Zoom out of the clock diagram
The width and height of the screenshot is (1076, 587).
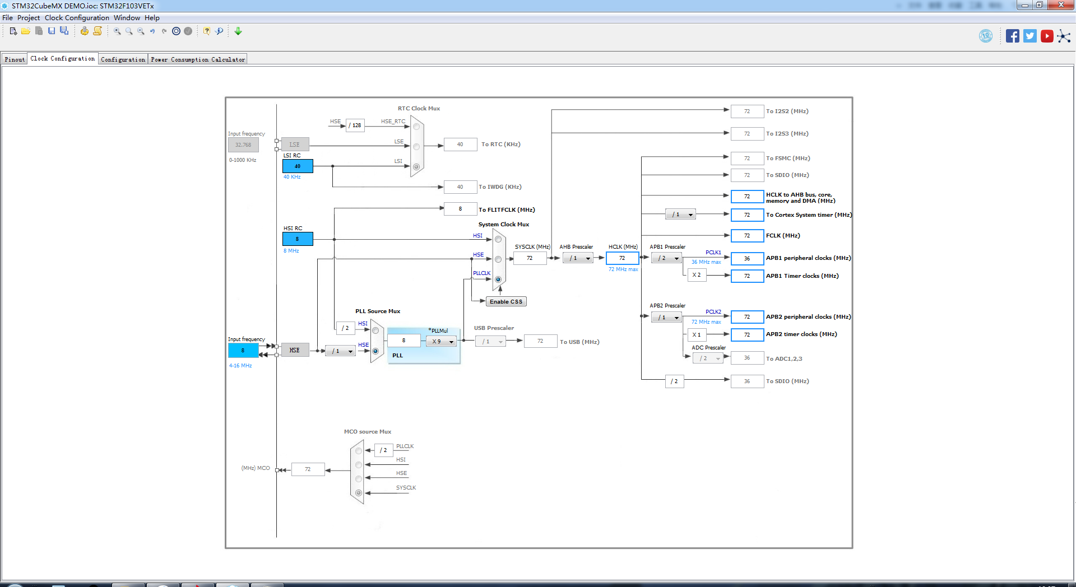coord(141,31)
